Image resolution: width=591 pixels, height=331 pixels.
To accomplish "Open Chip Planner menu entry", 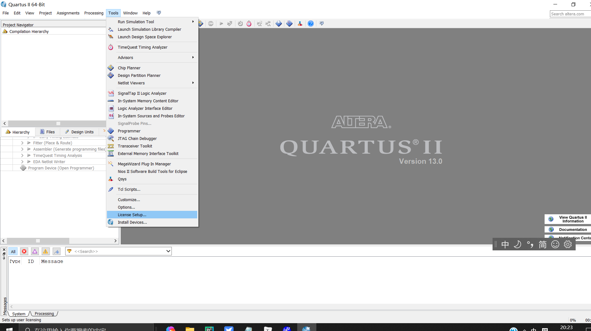I will (x=152, y=68).
